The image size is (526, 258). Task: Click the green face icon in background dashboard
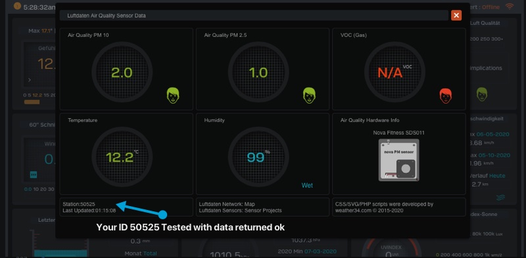coord(482,94)
